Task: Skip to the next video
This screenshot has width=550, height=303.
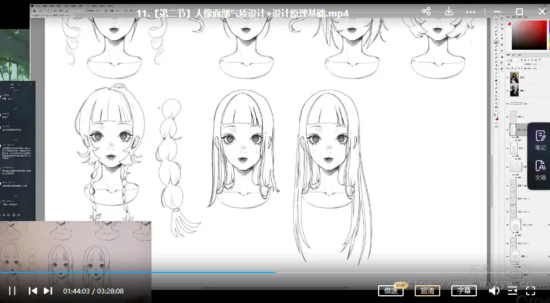Action: click(48, 291)
